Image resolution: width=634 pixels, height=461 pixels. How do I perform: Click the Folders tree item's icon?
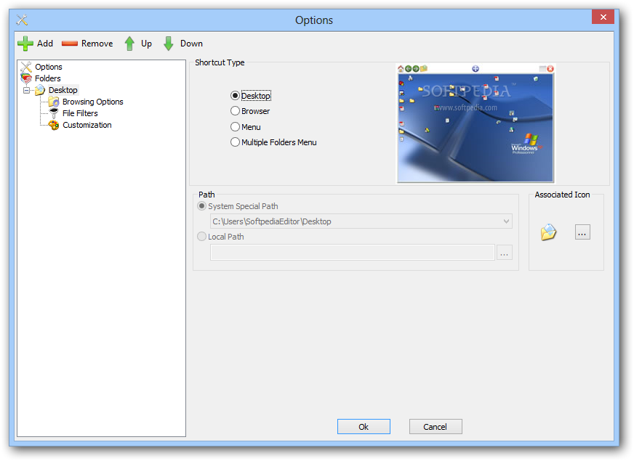26,78
